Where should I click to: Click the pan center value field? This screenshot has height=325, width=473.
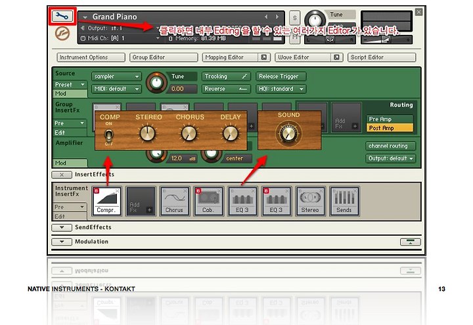(x=237, y=158)
